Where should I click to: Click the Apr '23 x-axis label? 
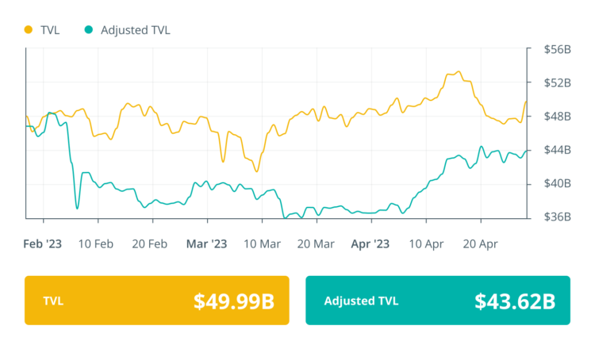coord(370,244)
